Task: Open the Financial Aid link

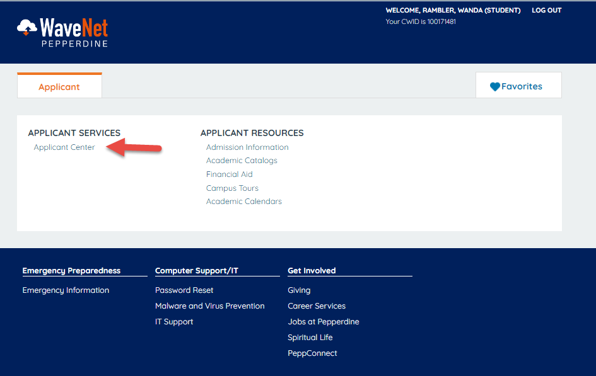Action: tap(229, 174)
